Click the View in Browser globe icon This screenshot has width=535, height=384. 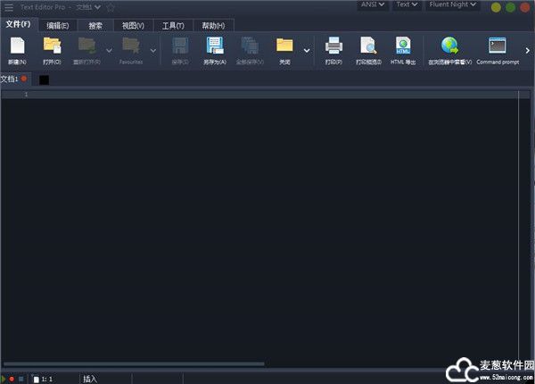(x=449, y=46)
